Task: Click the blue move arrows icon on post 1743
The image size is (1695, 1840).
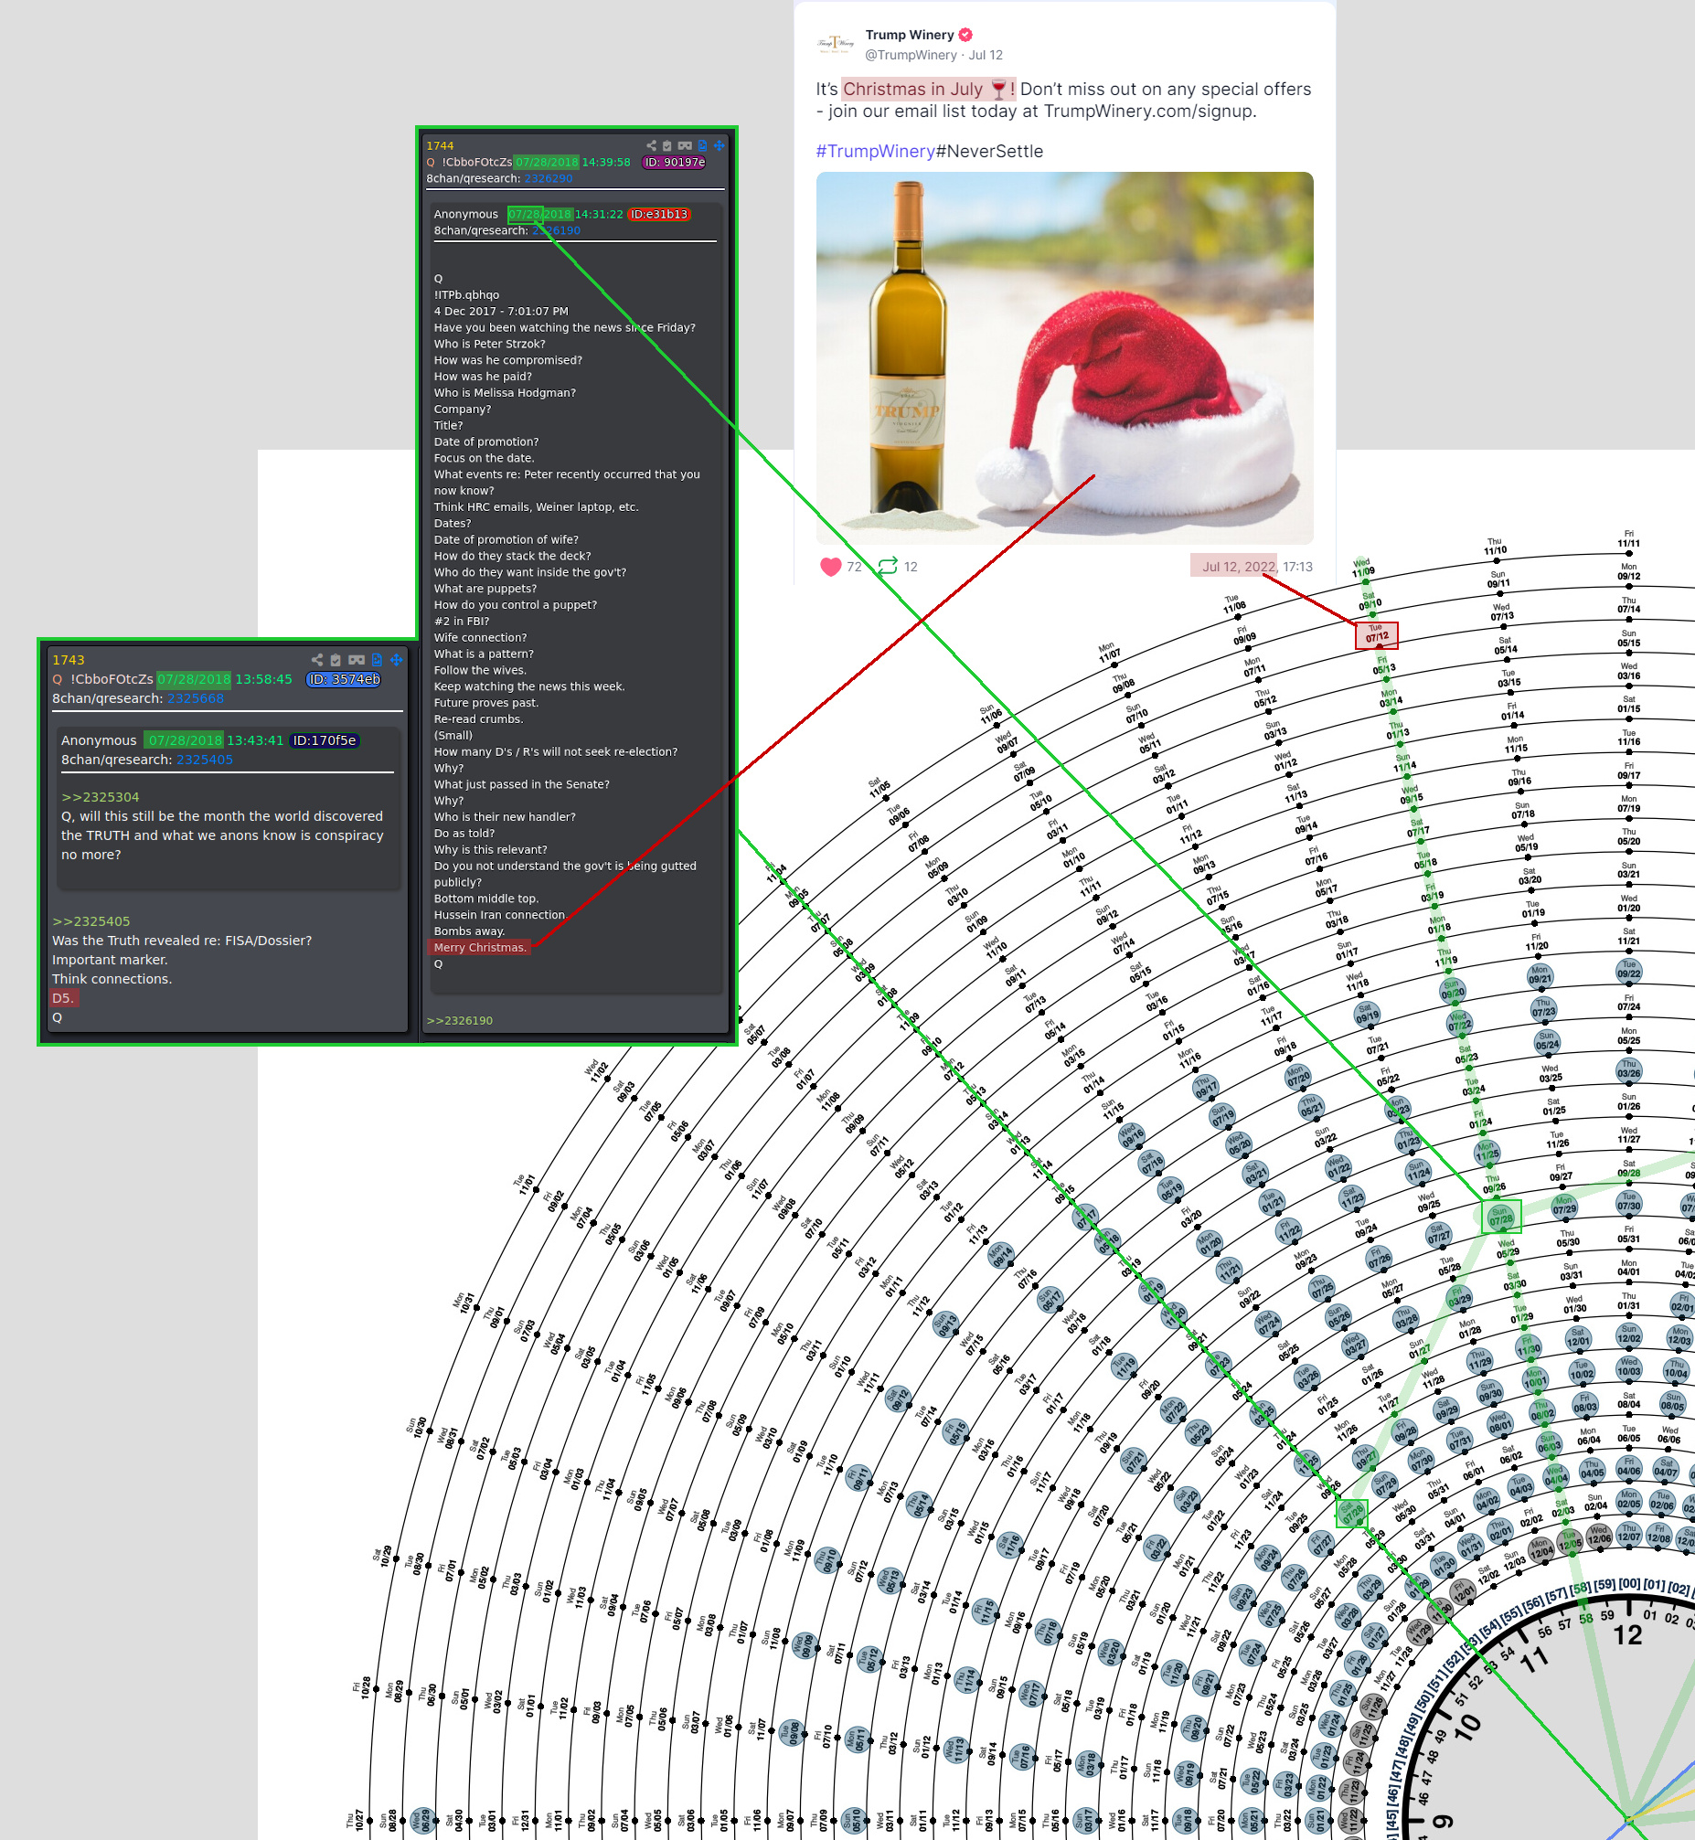Action: (396, 659)
